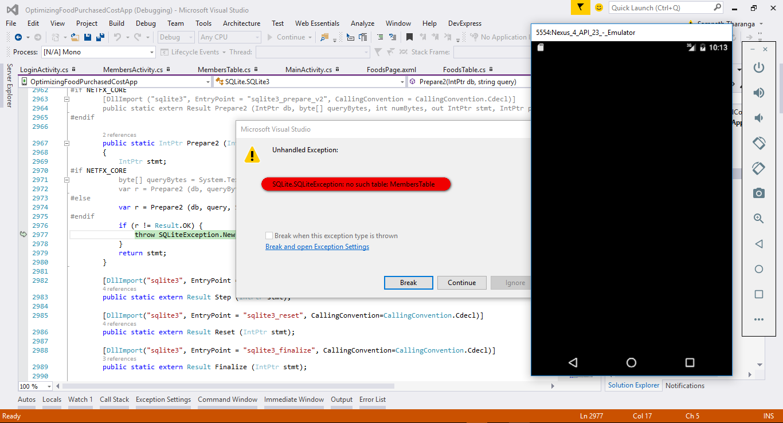783x423 pixels.
Task: Click 'Break and open Exception Settings' link
Action: (317, 247)
